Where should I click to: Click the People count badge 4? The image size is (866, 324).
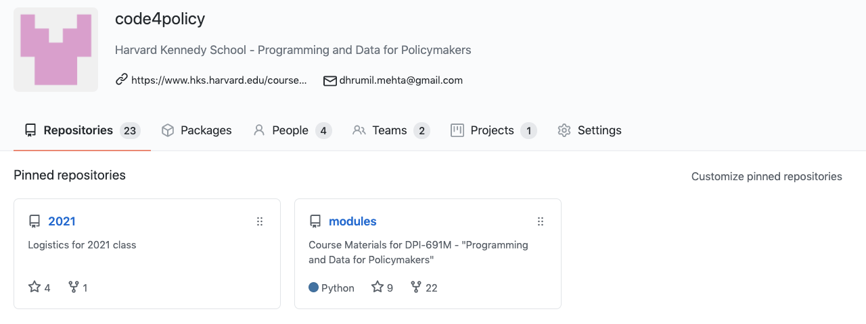pos(323,130)
